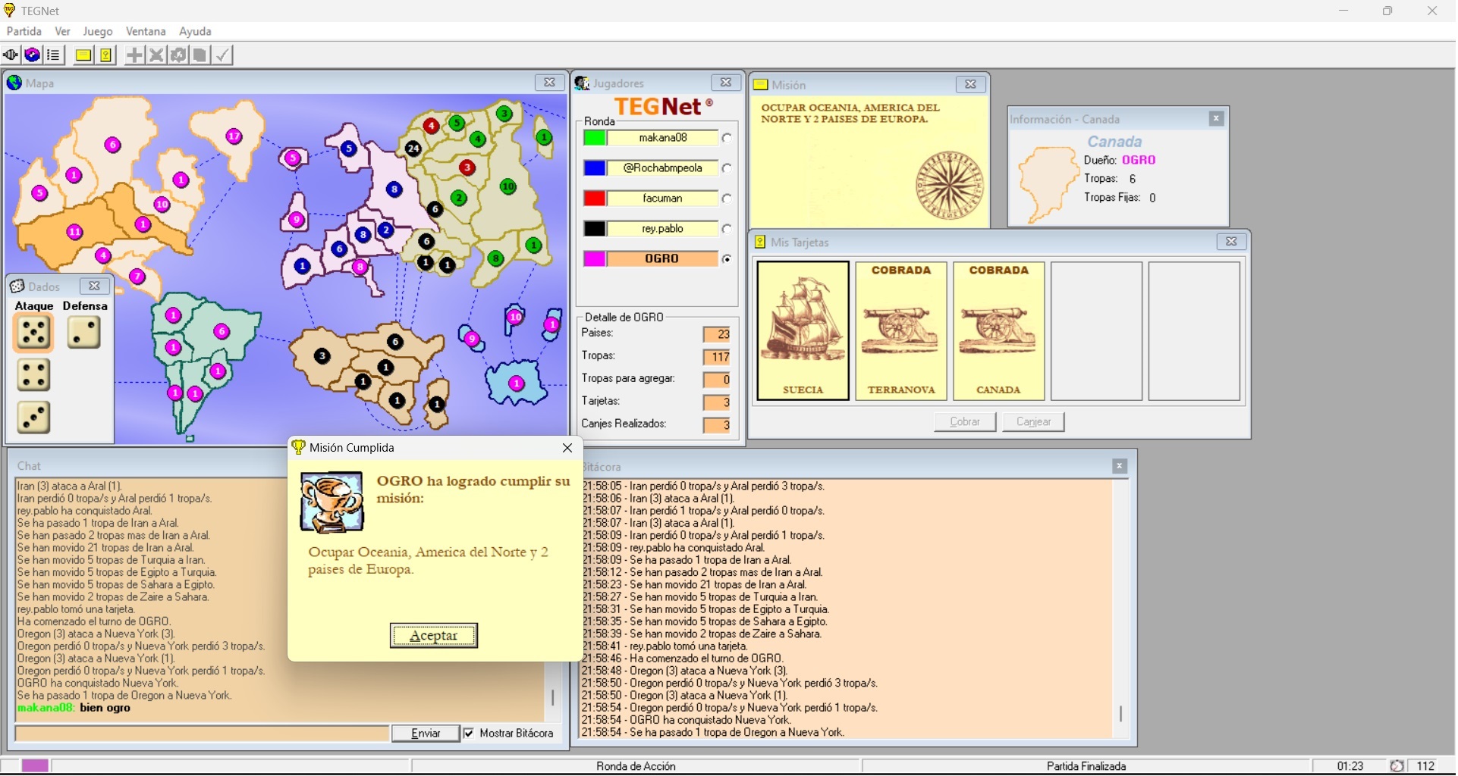This screenshot has height=776, width=1458.
Task: Click the chat message input field
Action: (202, 734)
